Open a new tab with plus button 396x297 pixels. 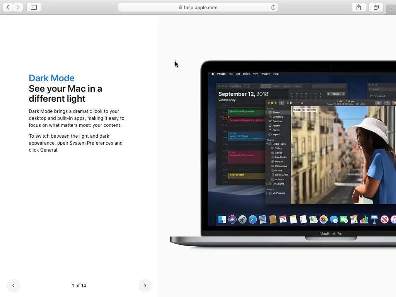pyautogui.click(x=391, y=10)
